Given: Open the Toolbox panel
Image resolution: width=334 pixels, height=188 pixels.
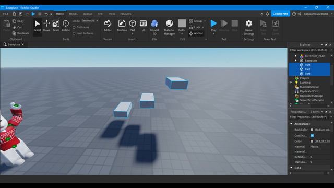Looking at the screenshot, I should [x=122, y=26].
